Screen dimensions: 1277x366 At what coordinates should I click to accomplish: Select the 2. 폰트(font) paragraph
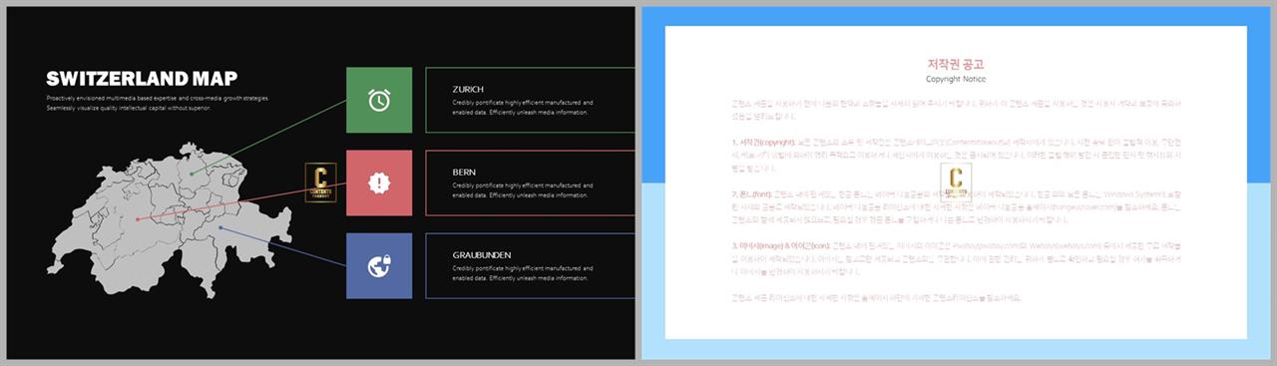[956, 205]
